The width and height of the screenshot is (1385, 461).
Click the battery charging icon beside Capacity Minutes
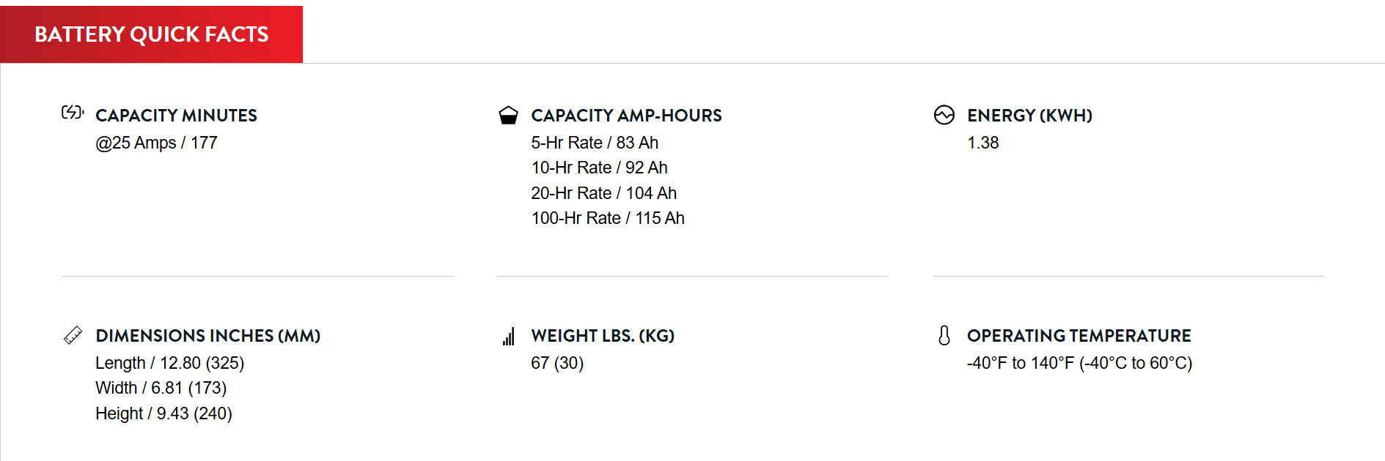73,113
